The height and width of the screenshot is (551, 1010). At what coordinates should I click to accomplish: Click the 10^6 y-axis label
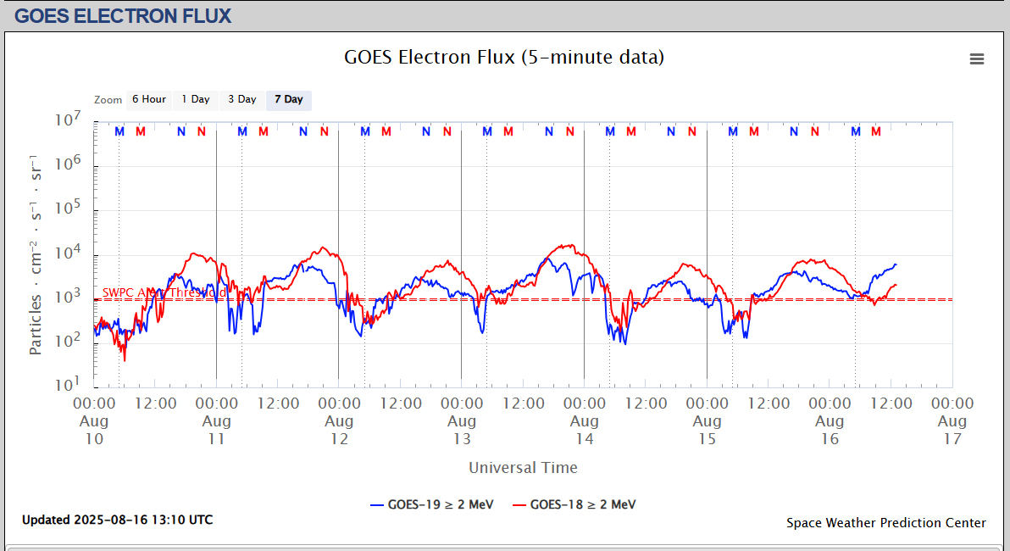click(x=68, y=164)
